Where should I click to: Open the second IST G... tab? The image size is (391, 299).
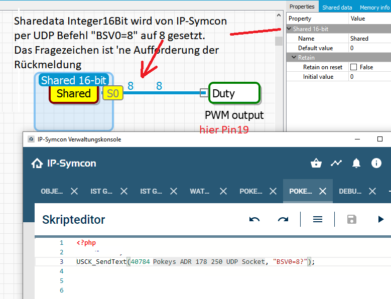point(151,191)
